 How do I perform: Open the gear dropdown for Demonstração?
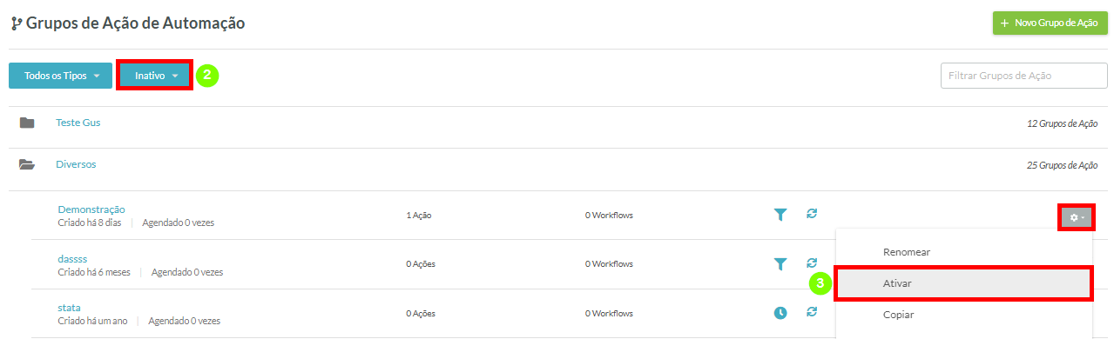point(1077,217)
